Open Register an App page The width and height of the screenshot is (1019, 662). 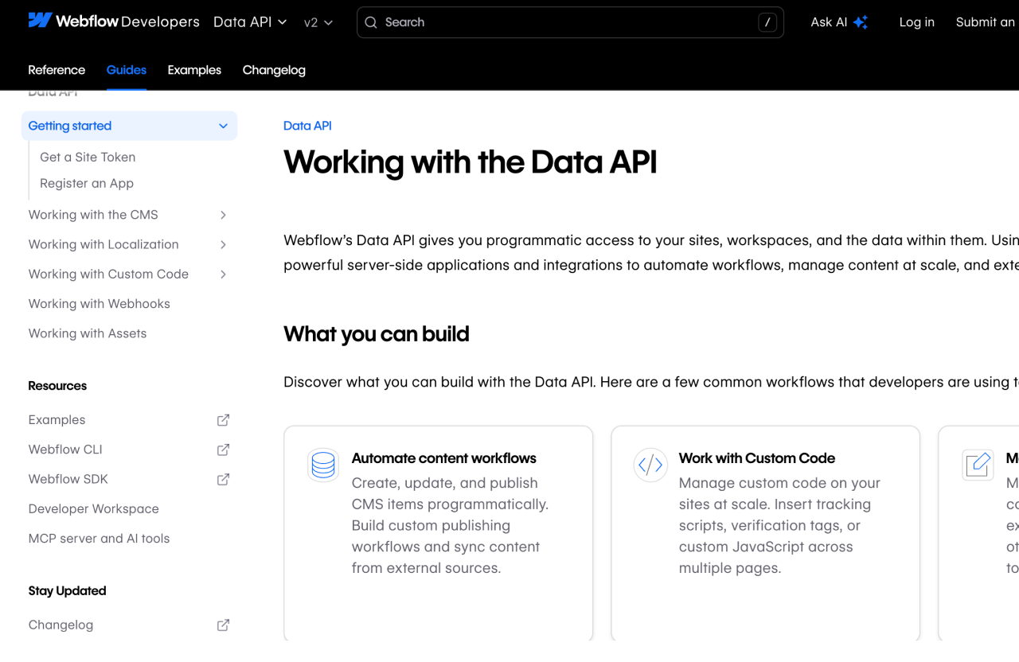click(87, 184)
